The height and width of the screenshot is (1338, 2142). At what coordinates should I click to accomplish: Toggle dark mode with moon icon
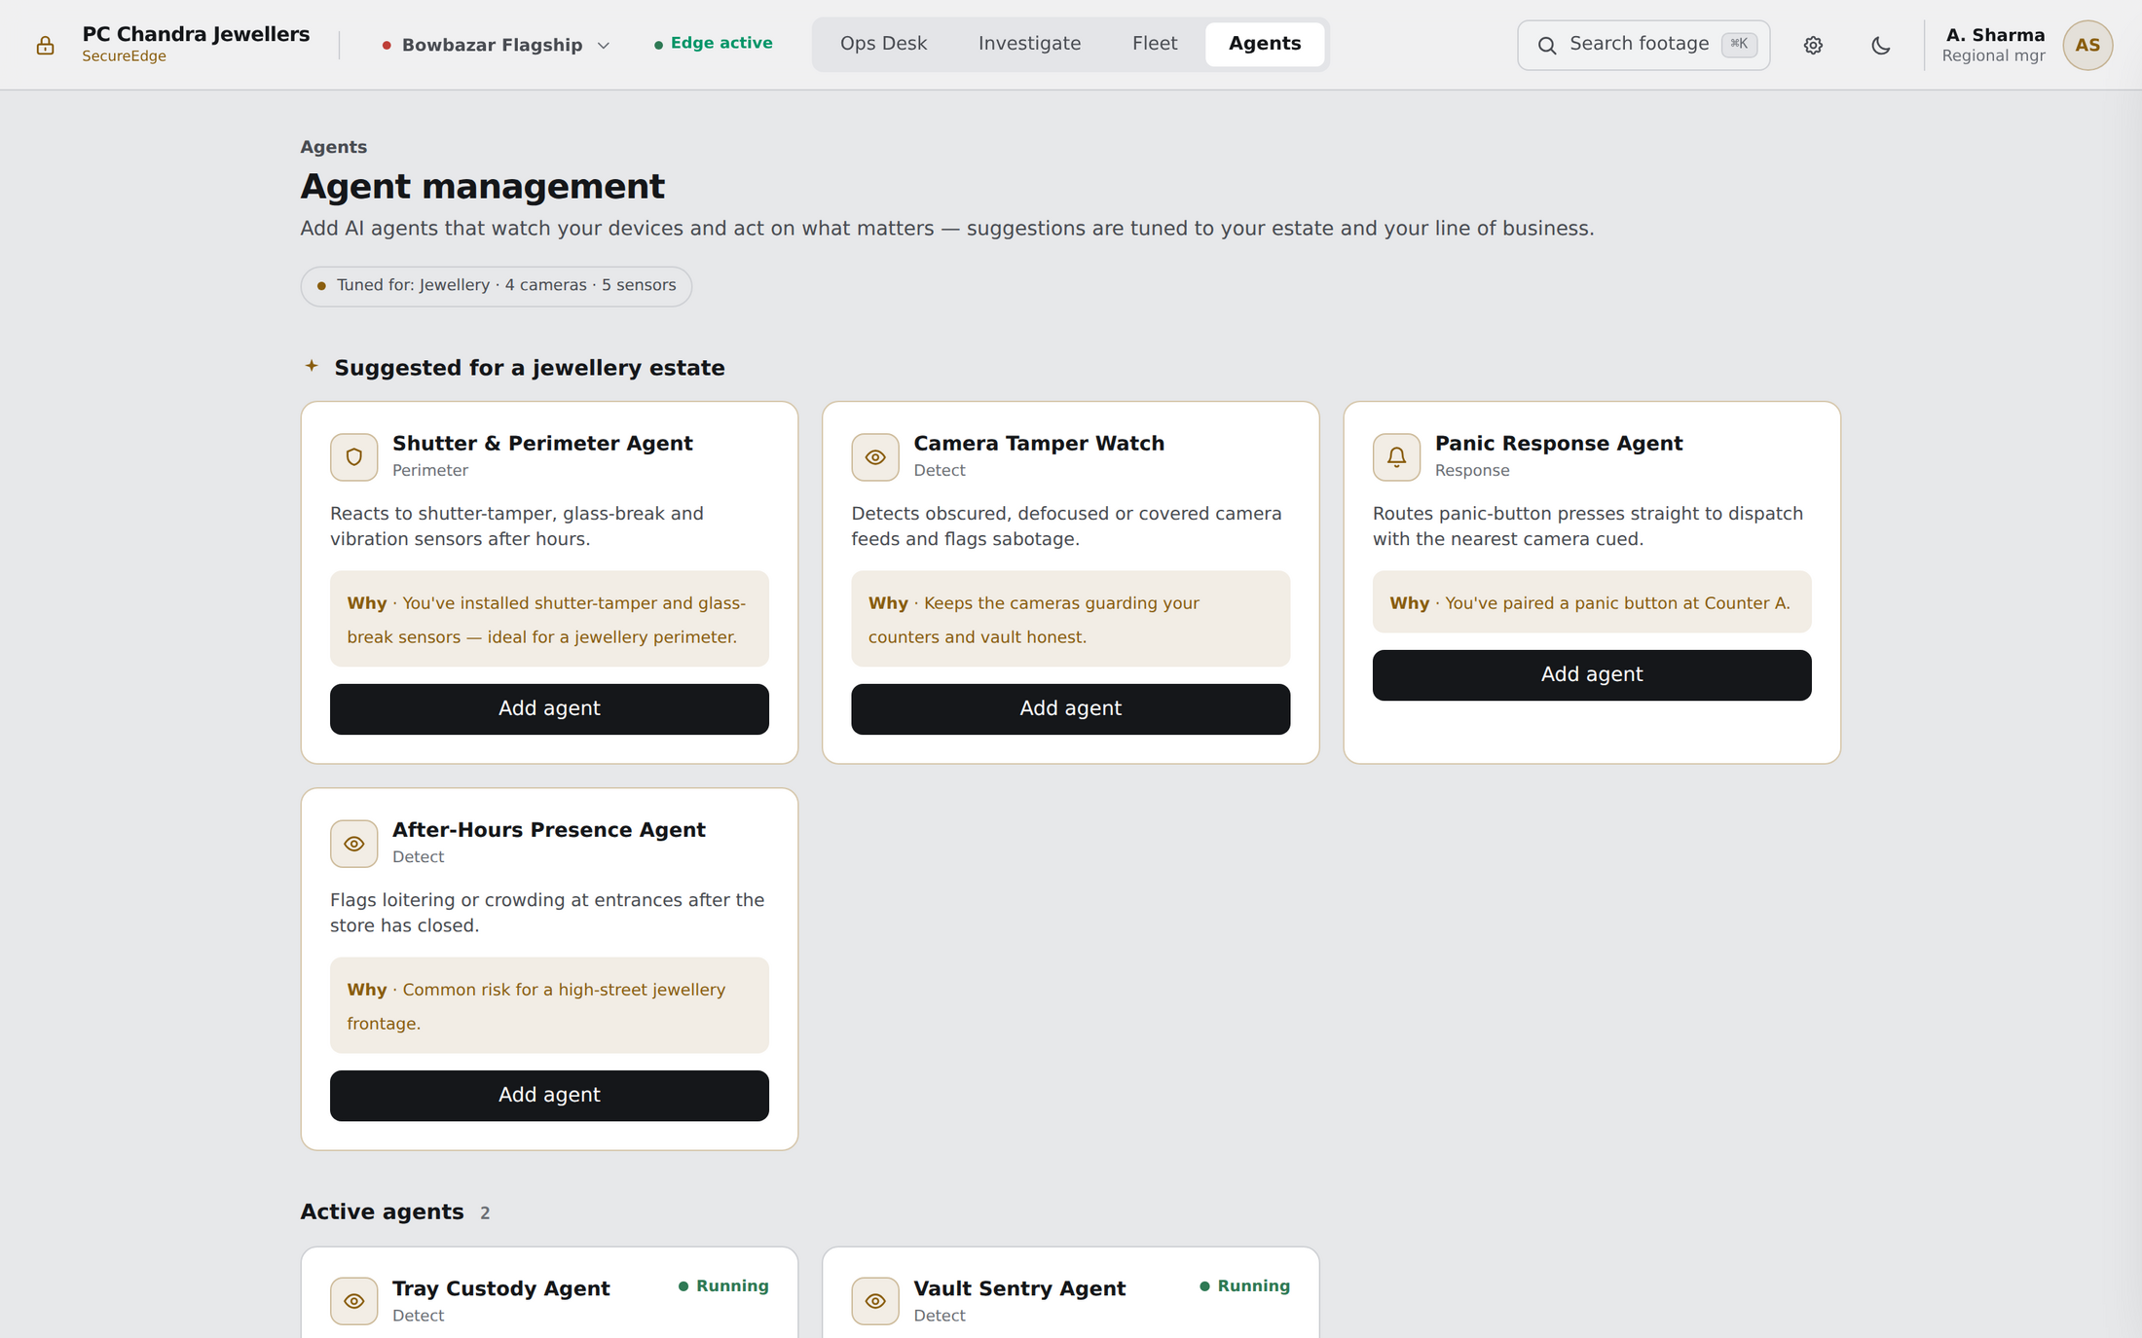(x=1881, y=45)
